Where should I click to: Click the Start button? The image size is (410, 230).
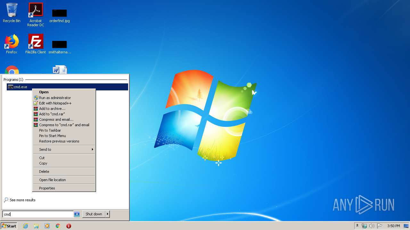pyautogui.click(x=9, y=226)
